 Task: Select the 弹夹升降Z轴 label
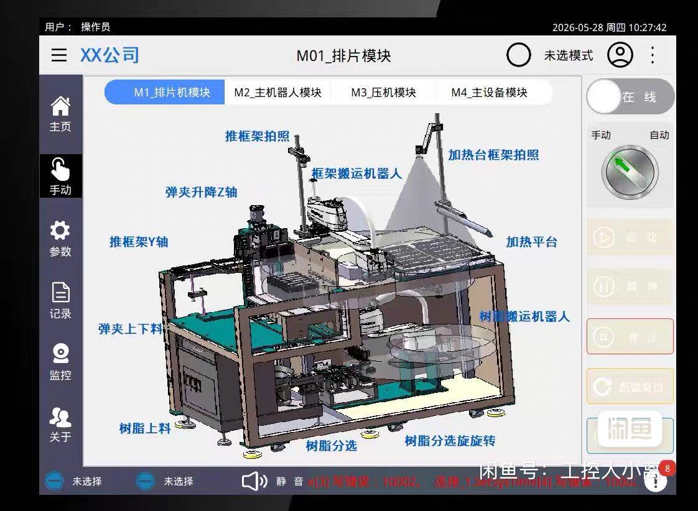click(201, 192)
